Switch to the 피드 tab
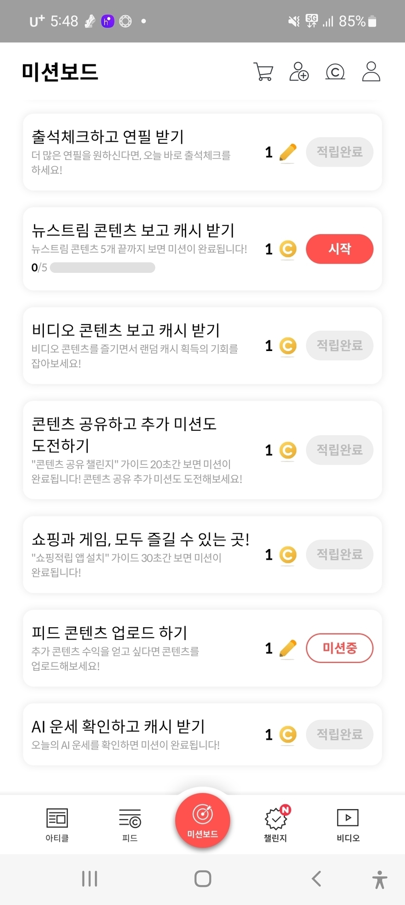The height and width of the screenshot is (905, 405). (130, 824)
